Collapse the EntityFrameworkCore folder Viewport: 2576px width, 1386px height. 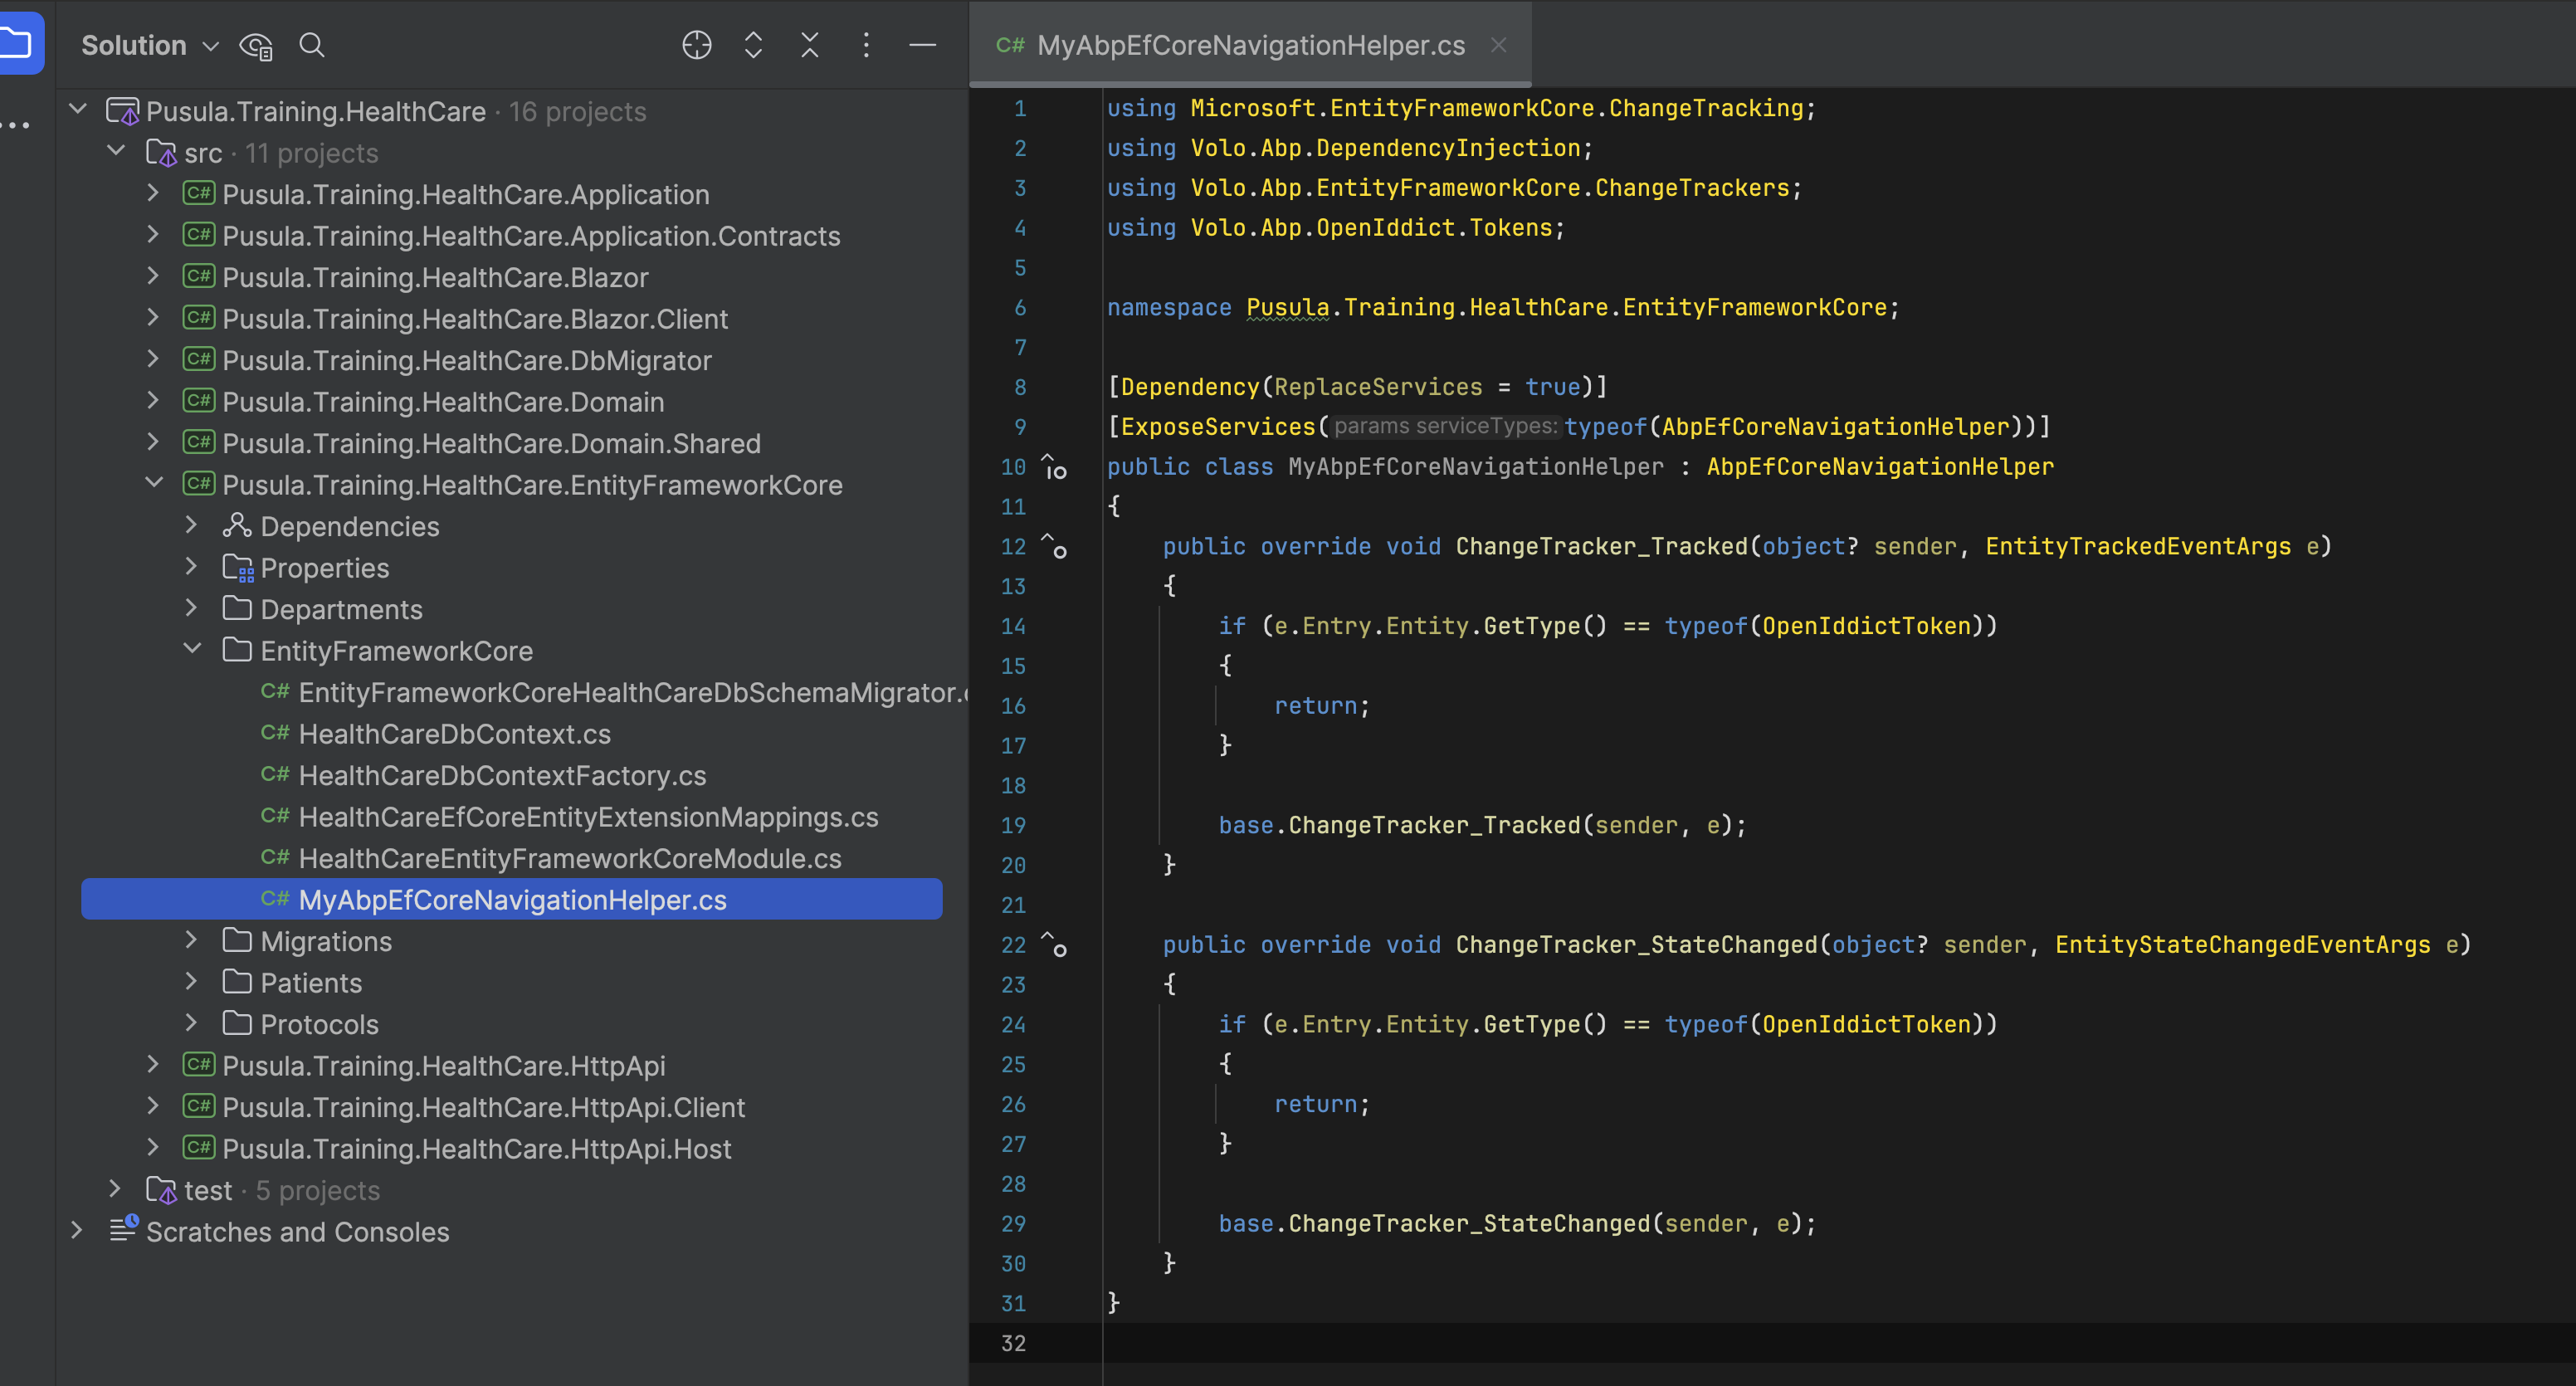[192, 650]
